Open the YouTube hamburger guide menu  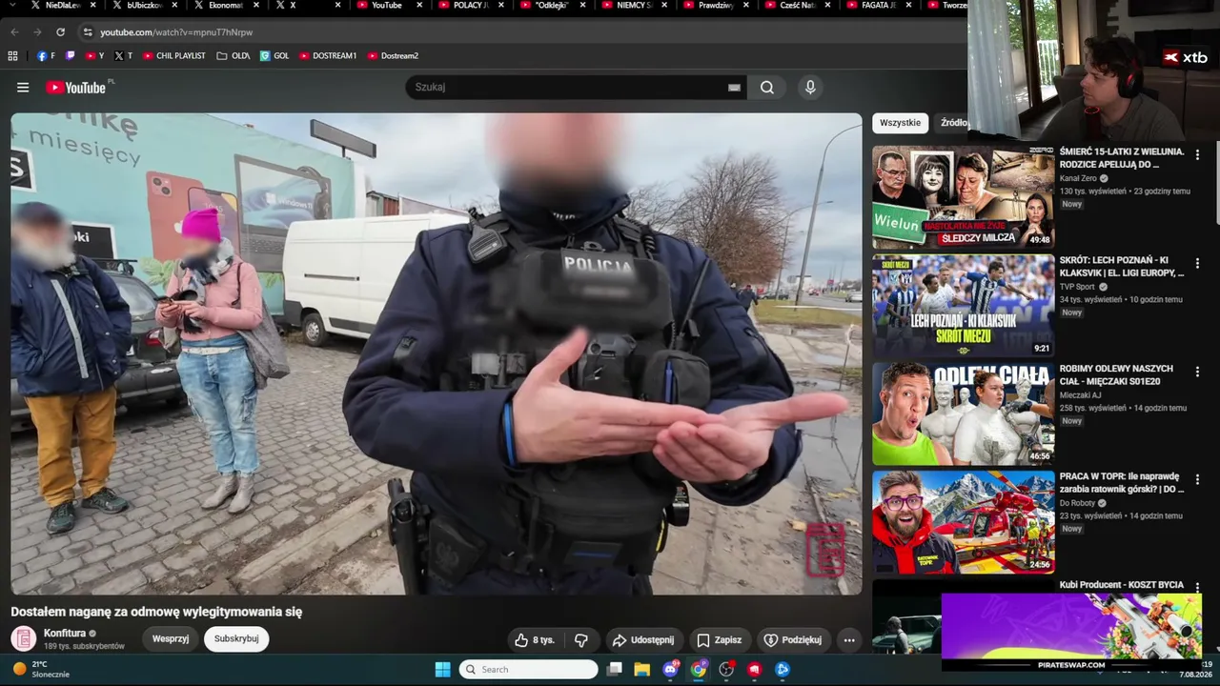23,87
